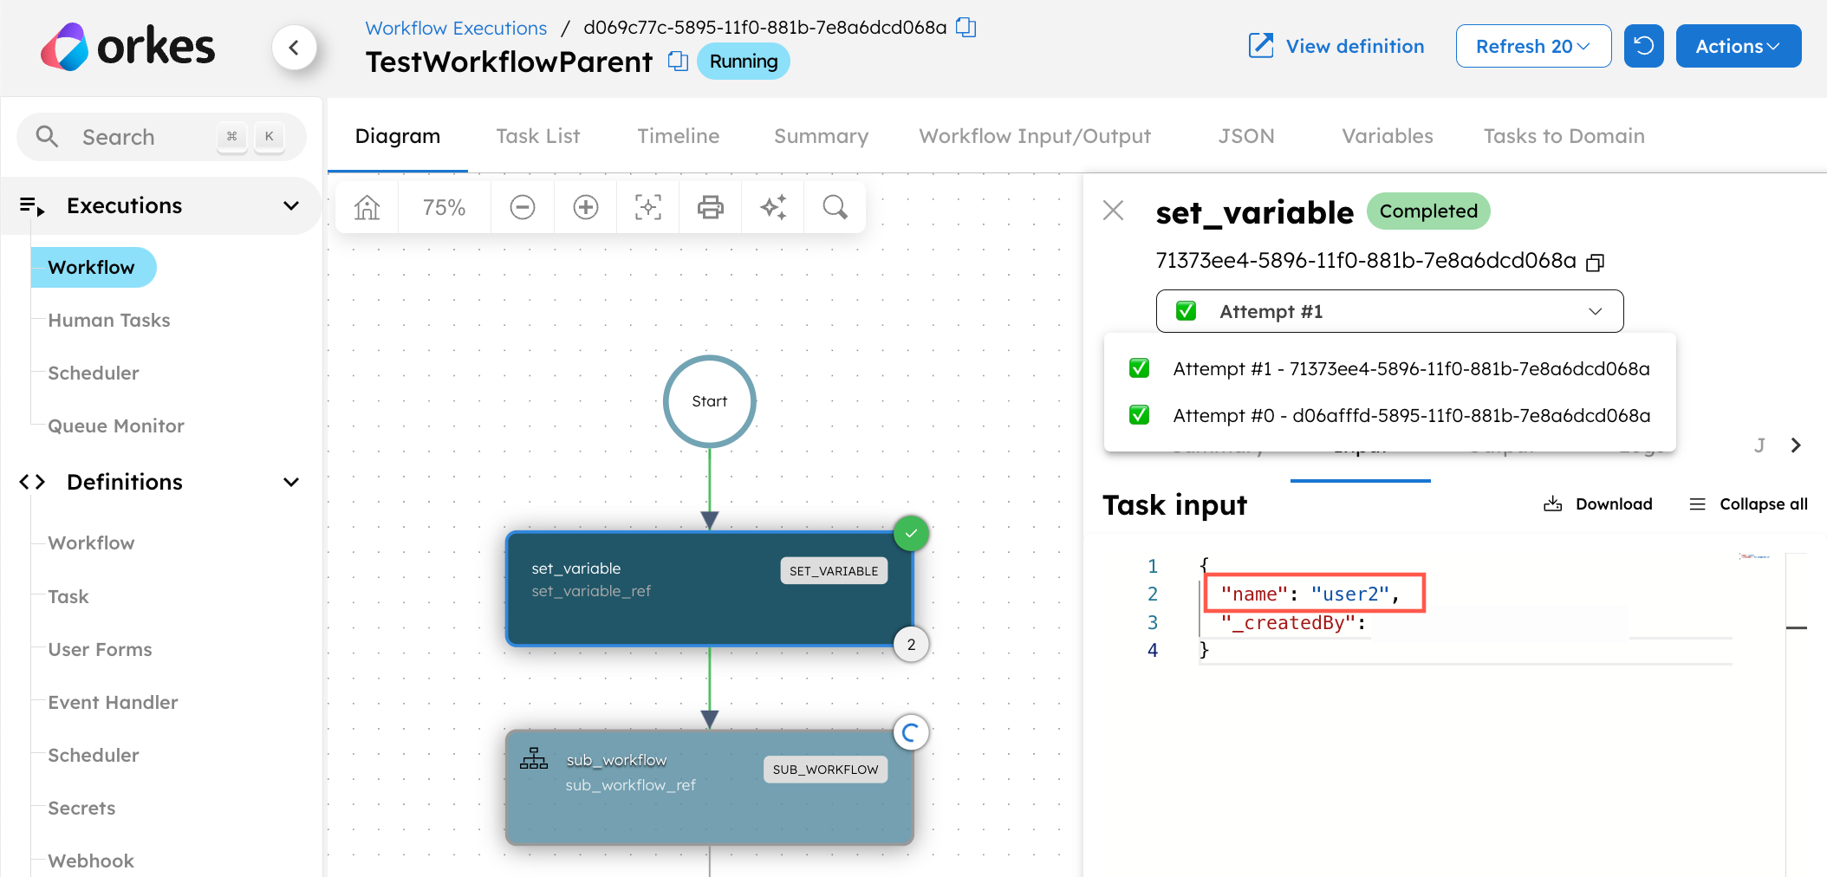This screenshot has width=1827, height=877.
Task: Click the Completed status badge
Action: point(1428,211)
